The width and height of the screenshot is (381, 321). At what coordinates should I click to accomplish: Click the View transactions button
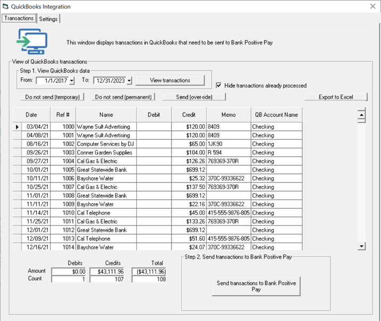tap(170, 80)
